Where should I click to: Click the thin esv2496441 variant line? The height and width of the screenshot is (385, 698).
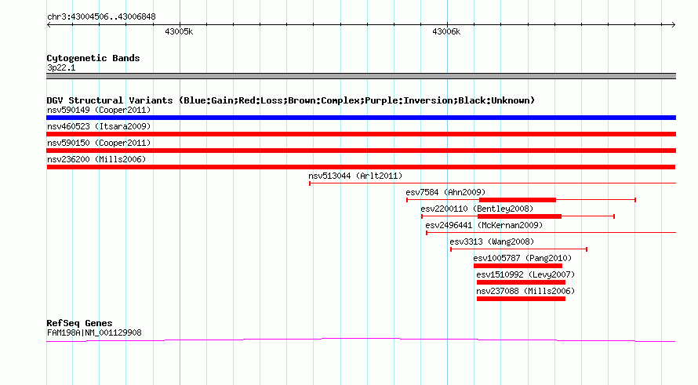pyautogui.click(x=551, y=233)
